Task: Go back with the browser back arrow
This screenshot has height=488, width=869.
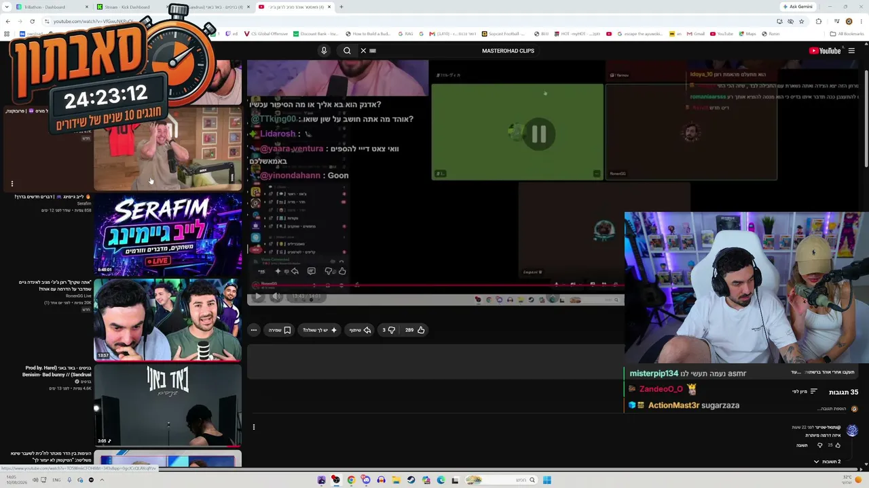Action: (7, 21)
